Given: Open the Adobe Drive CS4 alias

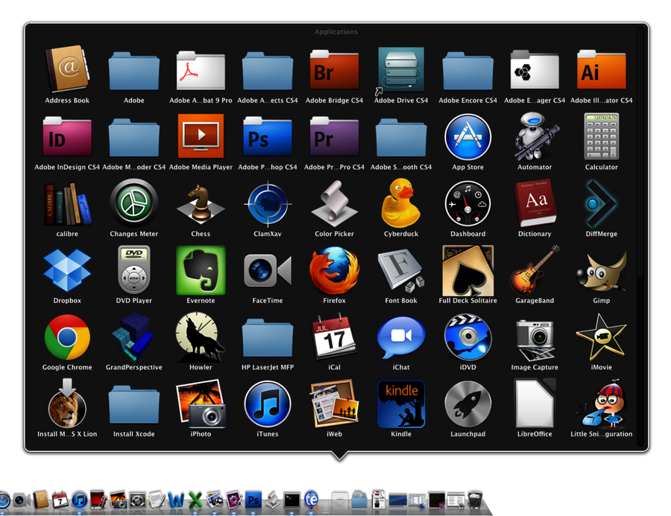Looking at the screenshot, I should coord(401,70).
